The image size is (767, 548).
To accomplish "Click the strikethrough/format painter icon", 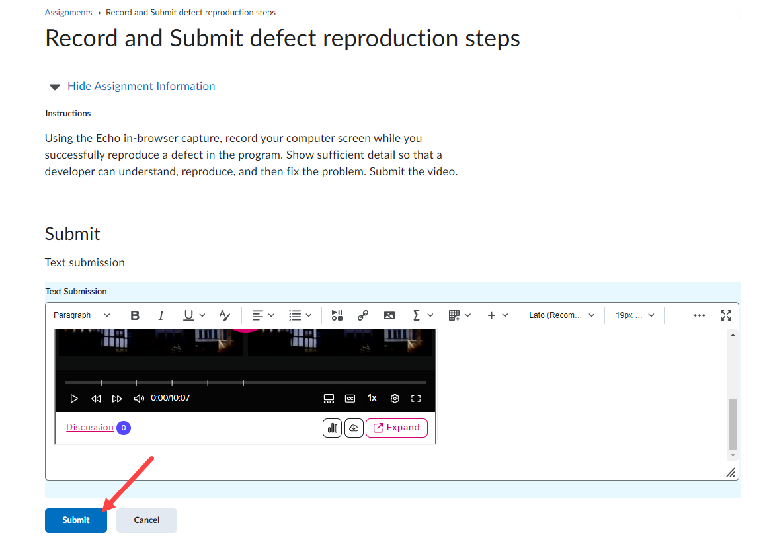I will pyautogui.click(x=225, y=315).
